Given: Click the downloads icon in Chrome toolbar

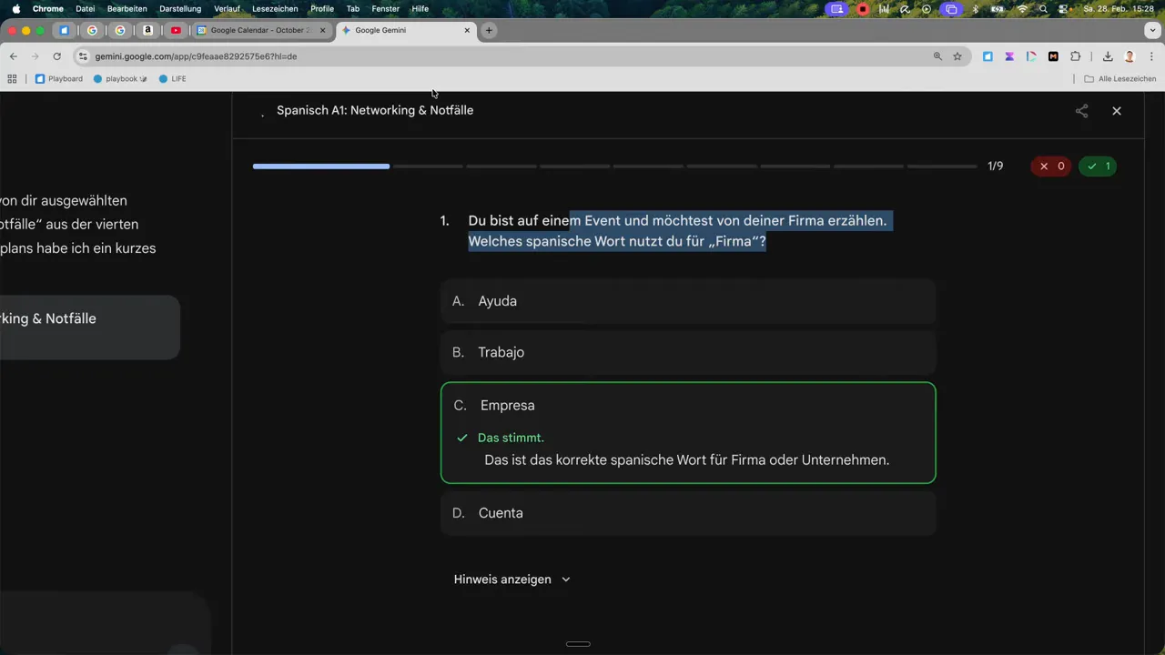Looking at the screenshot, I should pyautogui.click(x=1108, y=56).
